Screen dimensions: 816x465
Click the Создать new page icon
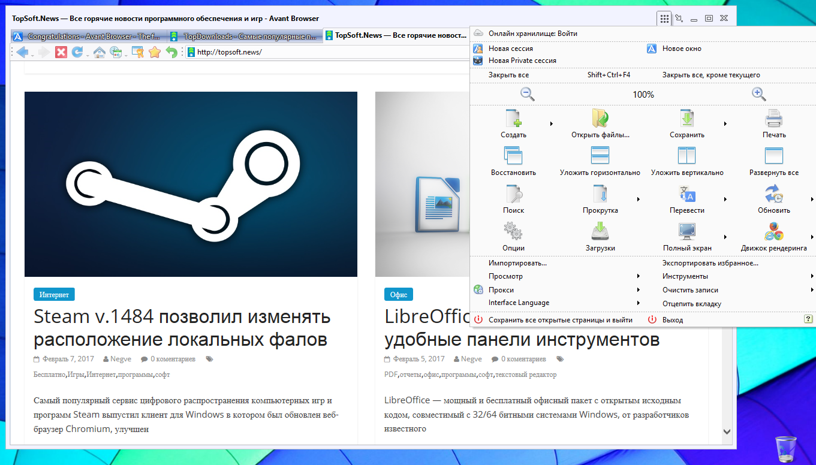(514, 119)
